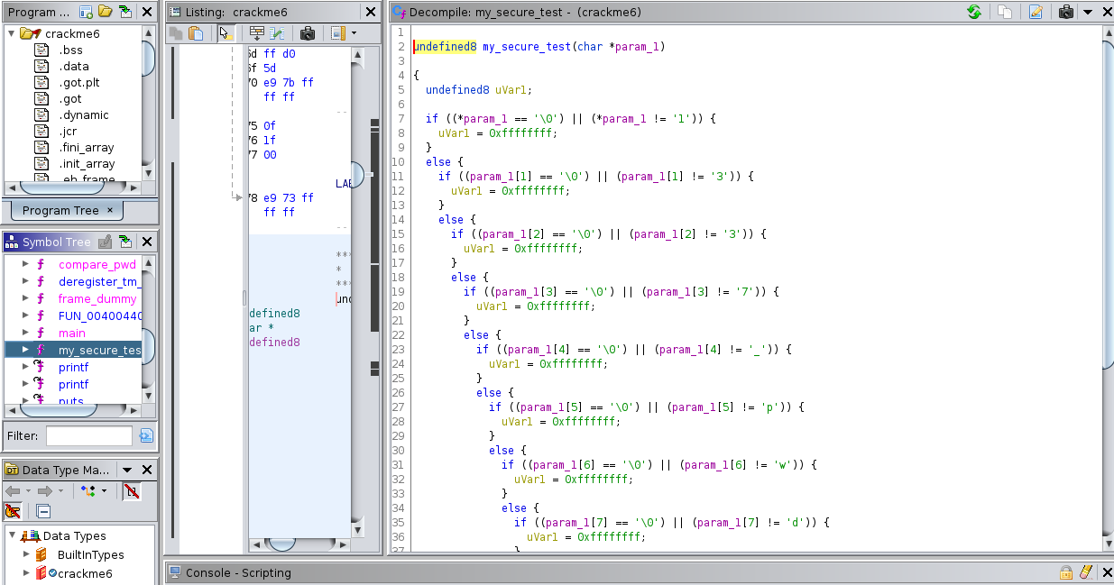Open the dropdown arrow beside Listing margin icon
This screenshot has width=1114, height=585.
(353, 33)
